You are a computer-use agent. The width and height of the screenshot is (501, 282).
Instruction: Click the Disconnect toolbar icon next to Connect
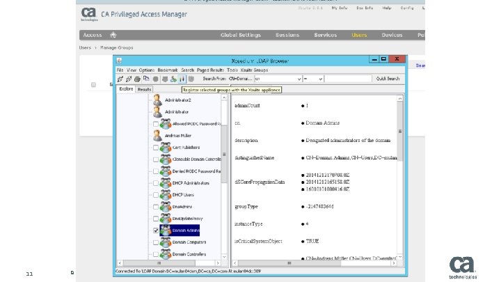[129, 79]
